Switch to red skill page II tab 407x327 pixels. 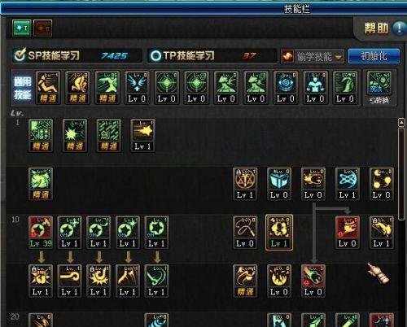(x=43, y=28)
